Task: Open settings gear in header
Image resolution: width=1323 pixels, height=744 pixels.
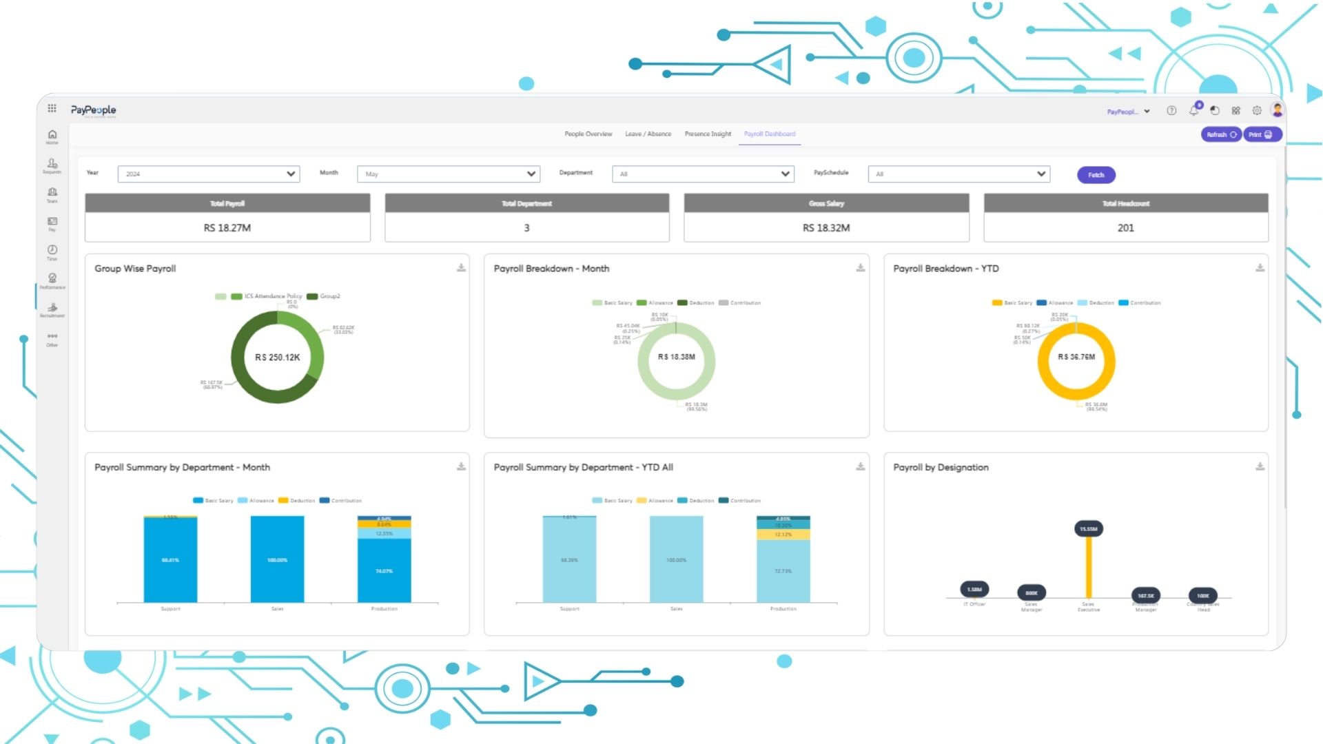Action: point(1257,111)
